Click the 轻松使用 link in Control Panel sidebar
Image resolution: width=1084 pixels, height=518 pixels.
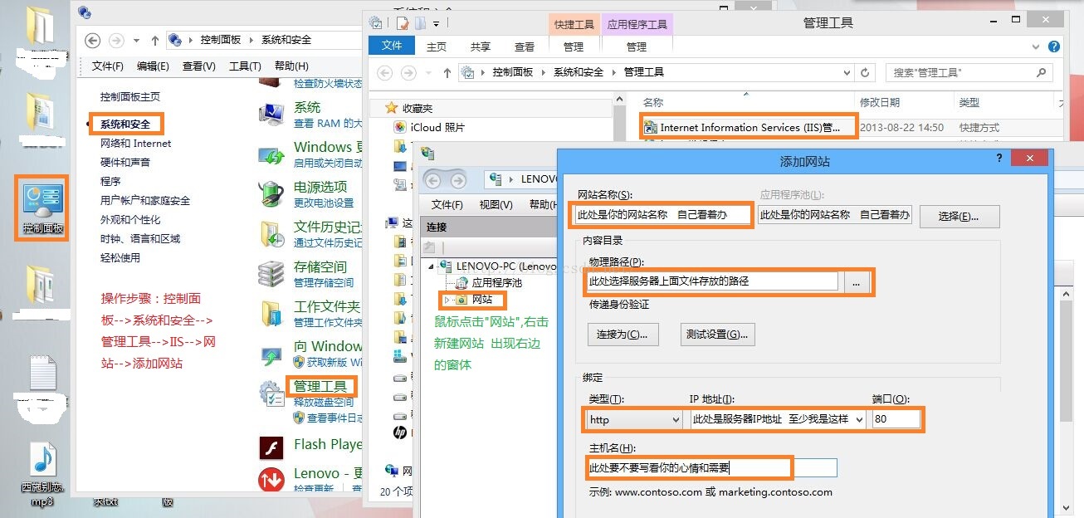(x=120, y=258)
